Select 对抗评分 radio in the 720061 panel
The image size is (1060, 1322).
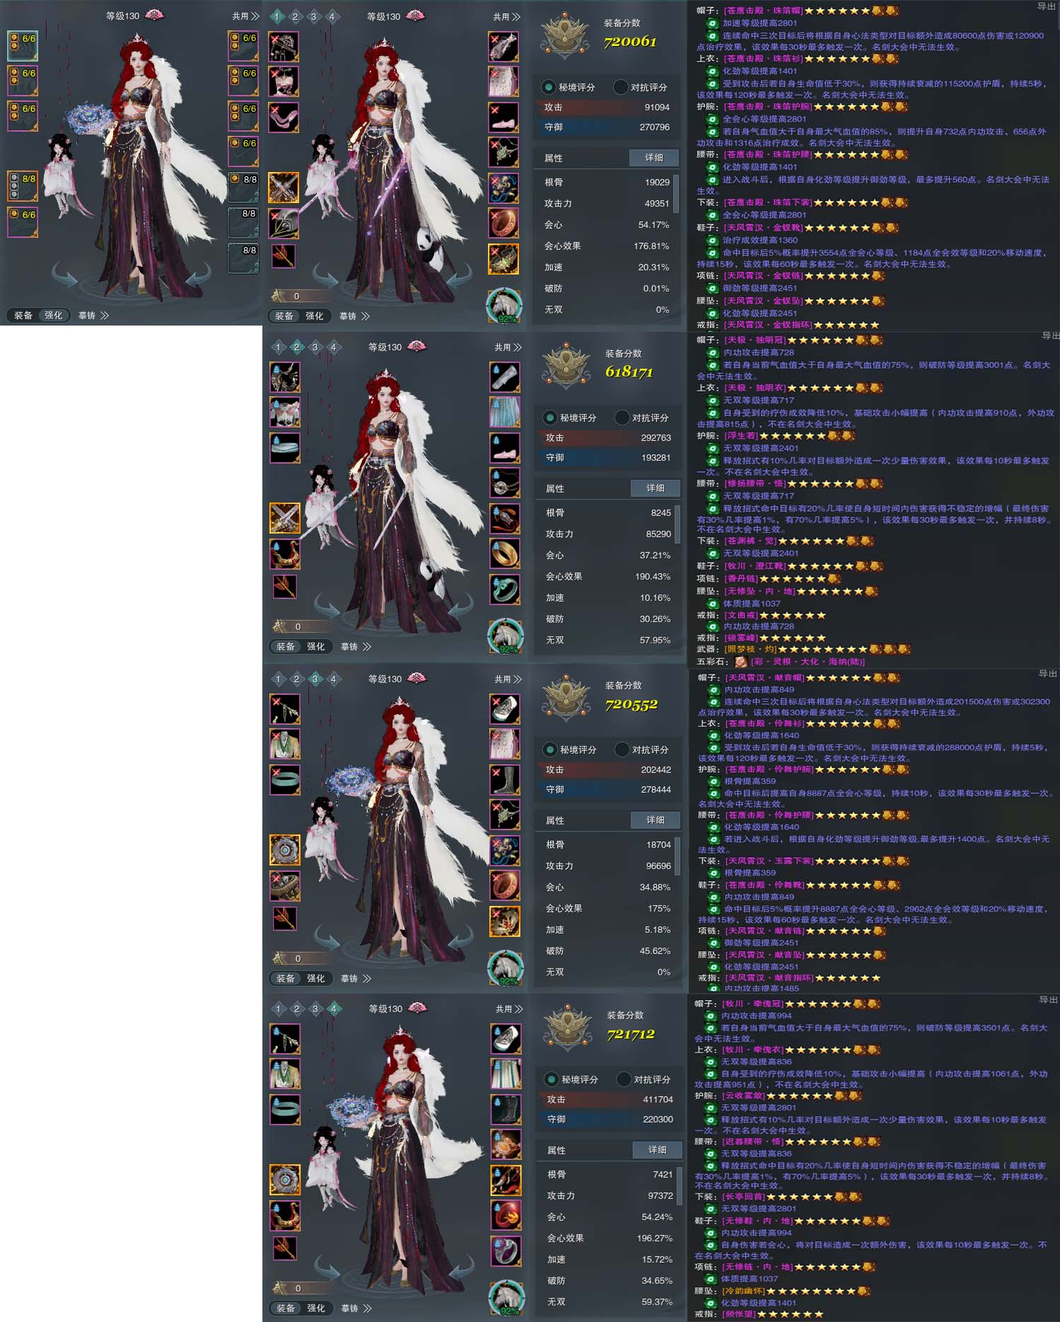(x=621, y=87)
